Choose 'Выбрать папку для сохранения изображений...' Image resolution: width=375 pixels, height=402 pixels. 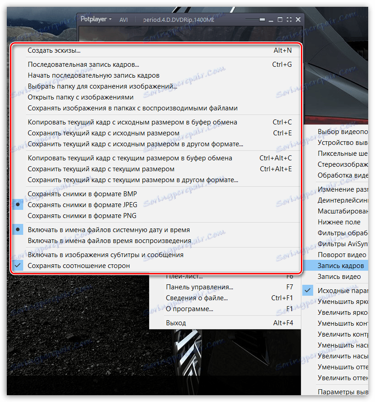point(156,86)
